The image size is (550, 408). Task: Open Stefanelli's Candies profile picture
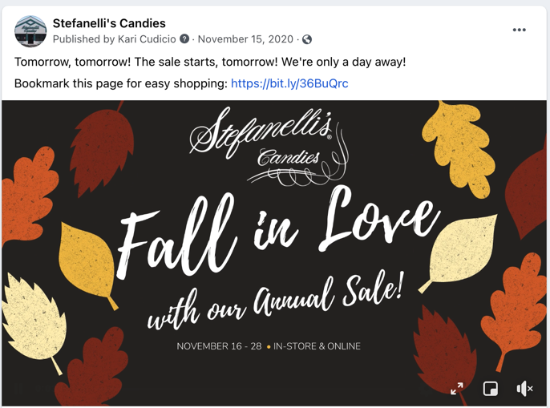pos(30,31)
